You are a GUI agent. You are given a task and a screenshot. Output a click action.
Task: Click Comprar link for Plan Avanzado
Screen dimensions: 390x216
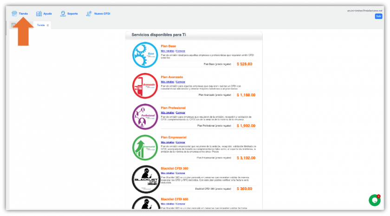point(181,82)
